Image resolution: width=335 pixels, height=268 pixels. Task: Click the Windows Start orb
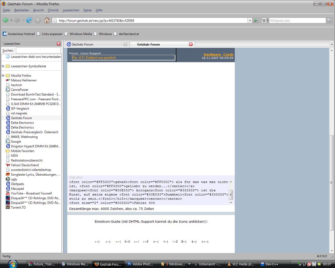pos(12,264)
